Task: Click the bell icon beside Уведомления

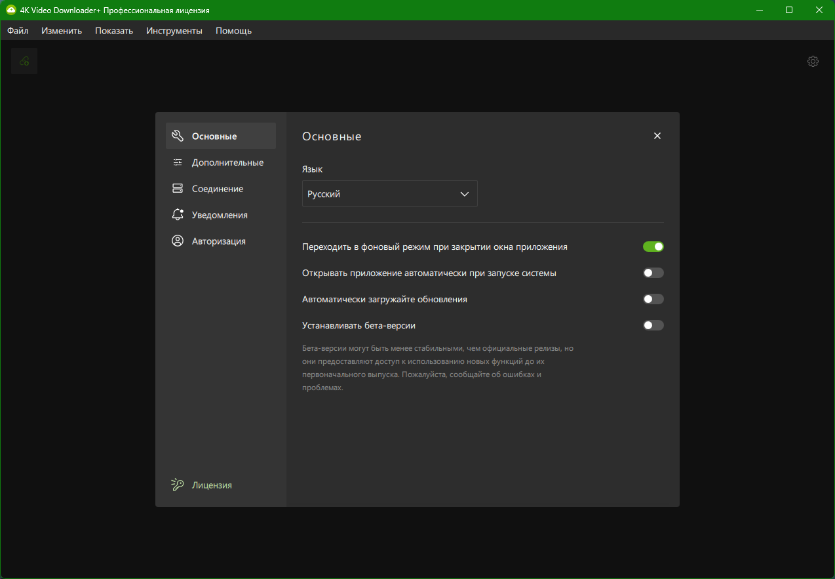Action: 177,215
